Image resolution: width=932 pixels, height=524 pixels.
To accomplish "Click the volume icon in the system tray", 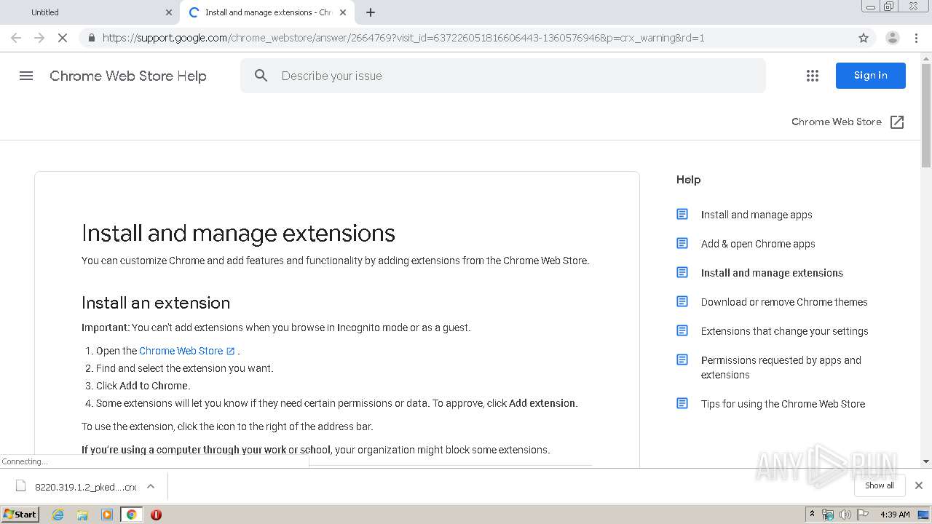I will 845,515.
